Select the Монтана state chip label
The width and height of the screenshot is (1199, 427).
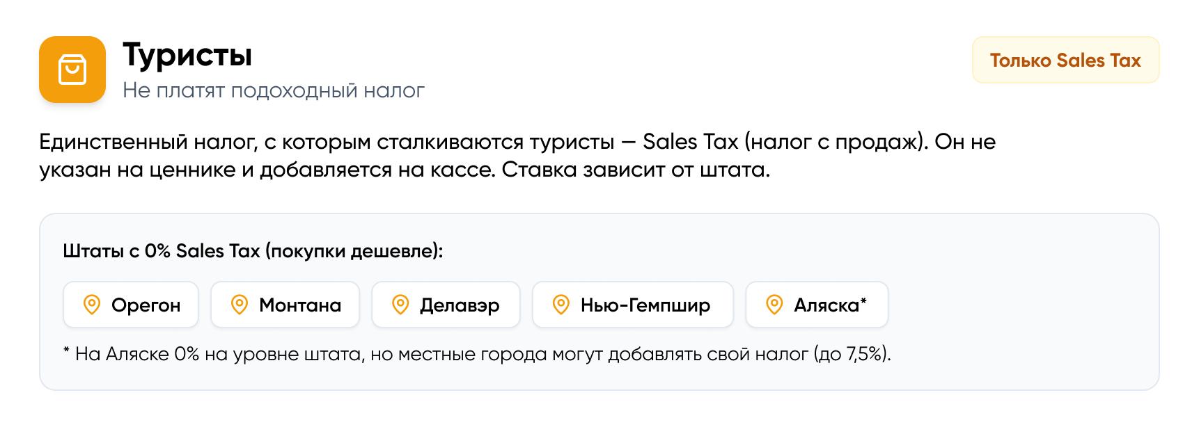click(300, 305)
